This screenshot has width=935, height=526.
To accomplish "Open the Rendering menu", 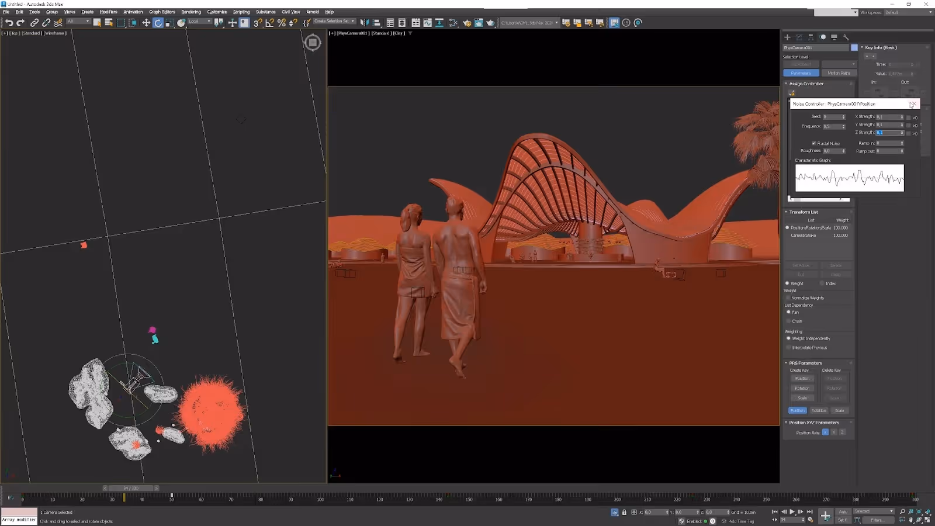I will click(191, 12).
